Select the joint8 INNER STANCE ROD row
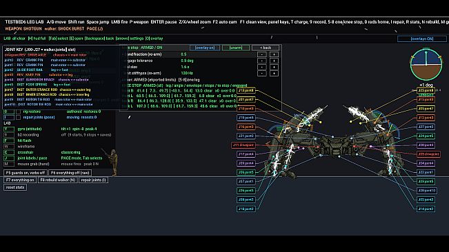 tap(47, 94)
